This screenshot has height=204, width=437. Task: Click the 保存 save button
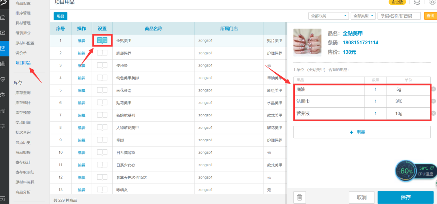(x=405, y=197)
